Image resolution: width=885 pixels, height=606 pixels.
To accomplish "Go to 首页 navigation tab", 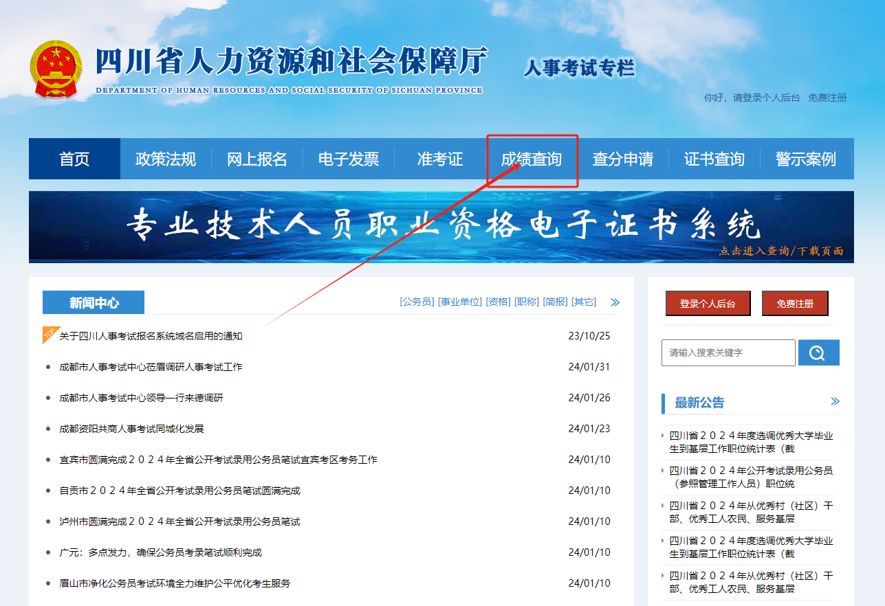I will click(x=74, y=159).
